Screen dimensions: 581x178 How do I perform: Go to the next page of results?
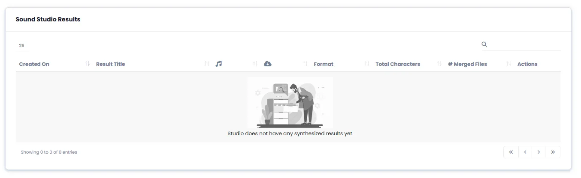[539, 152]
